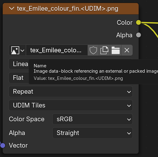
Task: Open the Linear interpolation dropdown
Action: [x=19, y=64]
